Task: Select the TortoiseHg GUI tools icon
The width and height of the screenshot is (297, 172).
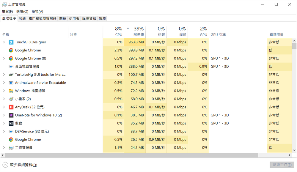Action: click(11, 75)
